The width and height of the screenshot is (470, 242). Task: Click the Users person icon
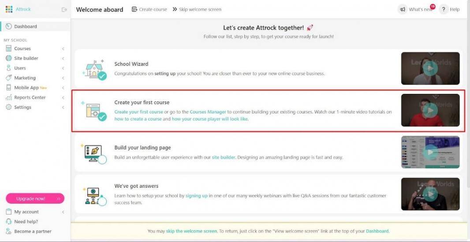click(x=9, y=68)
